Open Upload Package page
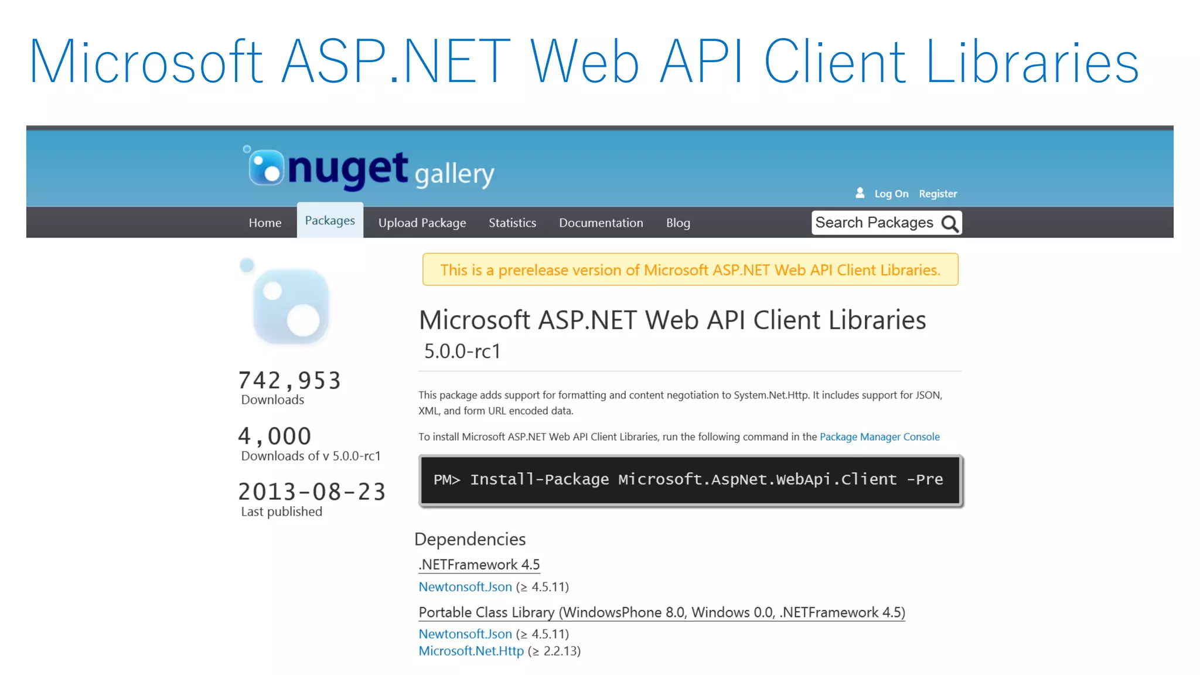 coord(422,223)
